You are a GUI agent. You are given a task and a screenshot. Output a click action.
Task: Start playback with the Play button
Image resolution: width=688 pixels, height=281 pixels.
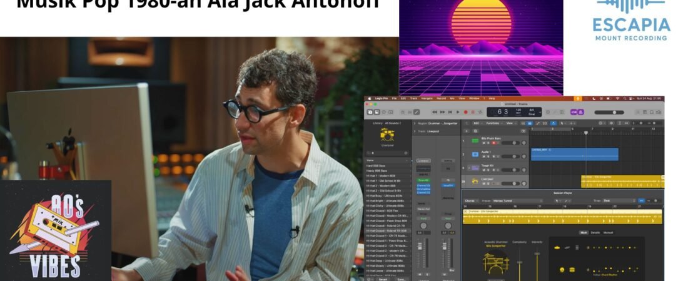click(458, 112)
